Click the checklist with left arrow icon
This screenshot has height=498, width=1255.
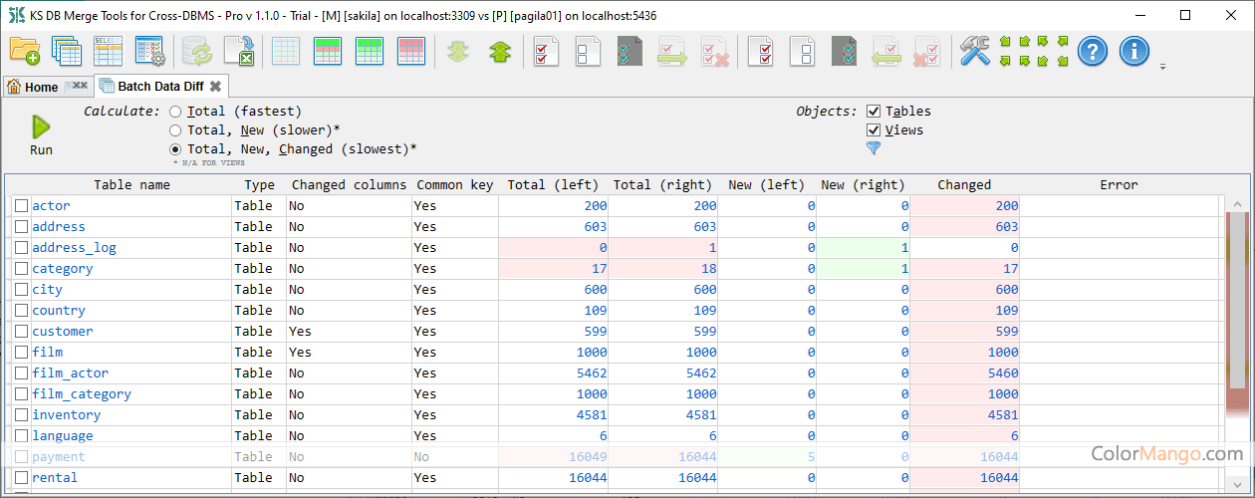coord(886,51)
